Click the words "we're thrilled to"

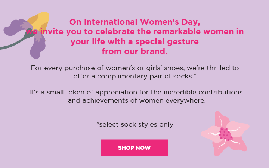[213, 68]
